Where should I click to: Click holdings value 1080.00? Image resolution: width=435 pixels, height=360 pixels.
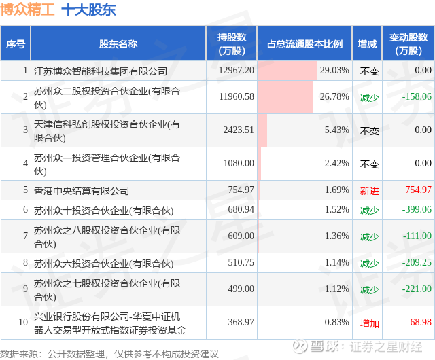(x=239, y=164)
